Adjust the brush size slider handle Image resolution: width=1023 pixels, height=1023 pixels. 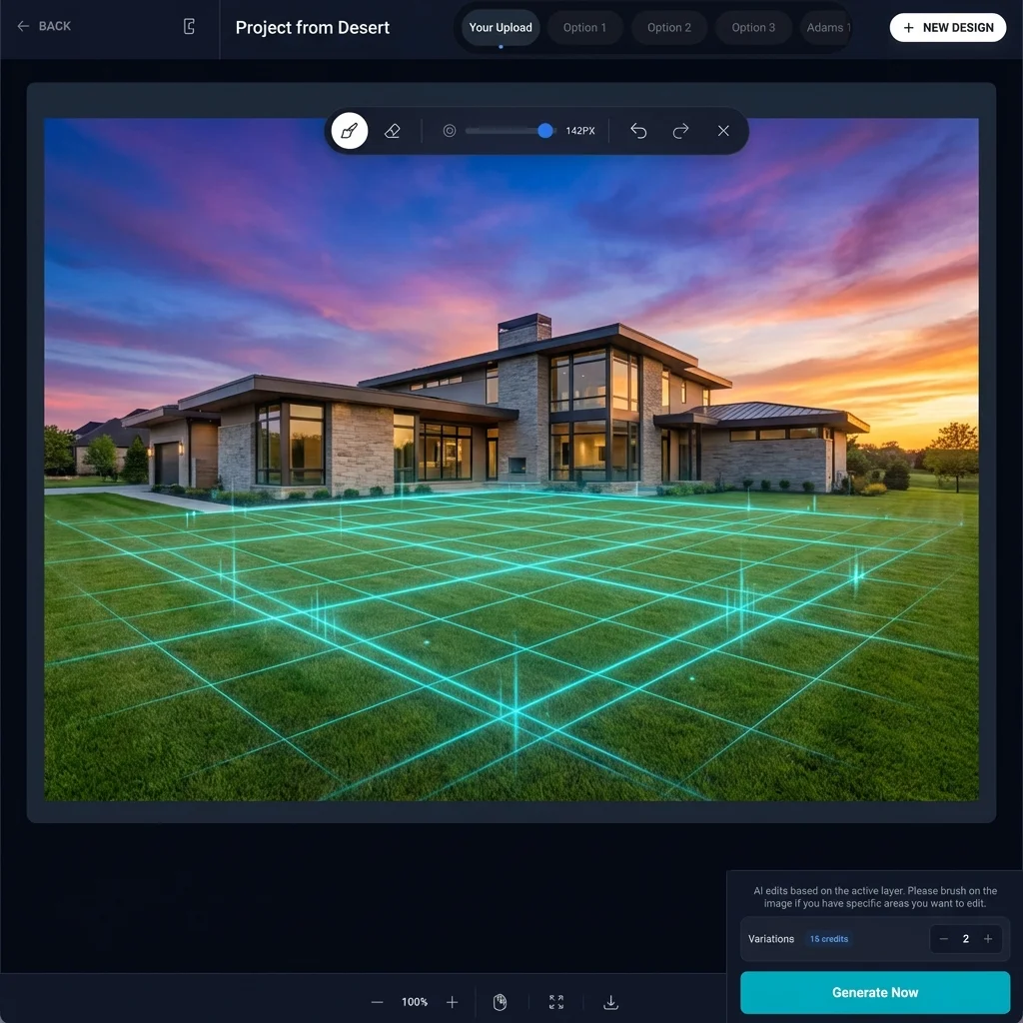coord(545,131)
